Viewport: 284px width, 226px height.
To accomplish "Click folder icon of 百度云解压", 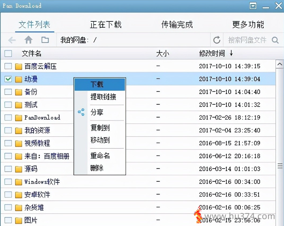I will click(18, 66).
